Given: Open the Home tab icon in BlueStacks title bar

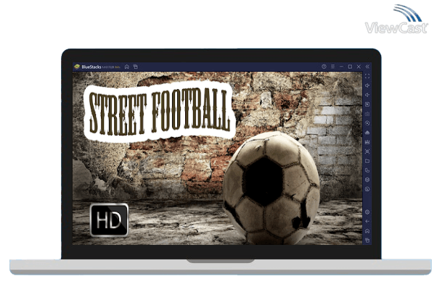Looking at the screenshot, I should 127,67.
